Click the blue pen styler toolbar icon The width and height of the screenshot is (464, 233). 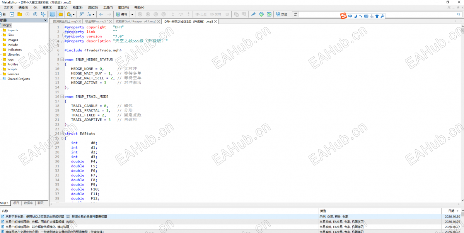(253, 14)
